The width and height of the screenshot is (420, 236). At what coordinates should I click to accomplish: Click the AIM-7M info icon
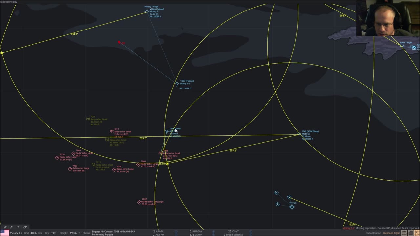pos(176,235)
